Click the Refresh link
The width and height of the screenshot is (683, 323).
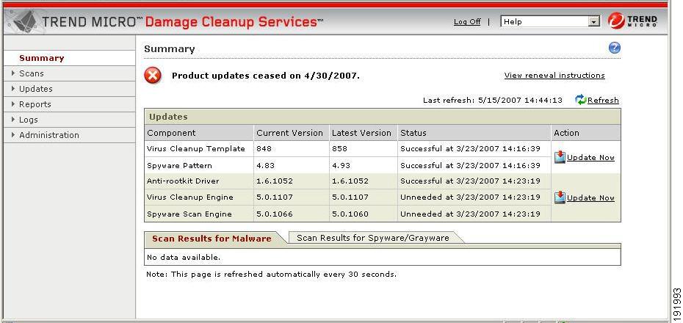click(603, 101)
